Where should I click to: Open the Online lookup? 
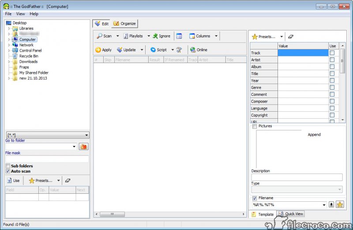[x=199, y=50]
